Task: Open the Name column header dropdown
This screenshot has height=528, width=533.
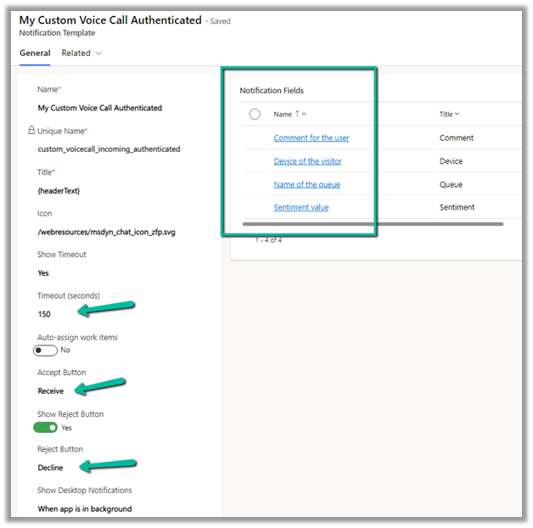Action: [x=304, y=114]
